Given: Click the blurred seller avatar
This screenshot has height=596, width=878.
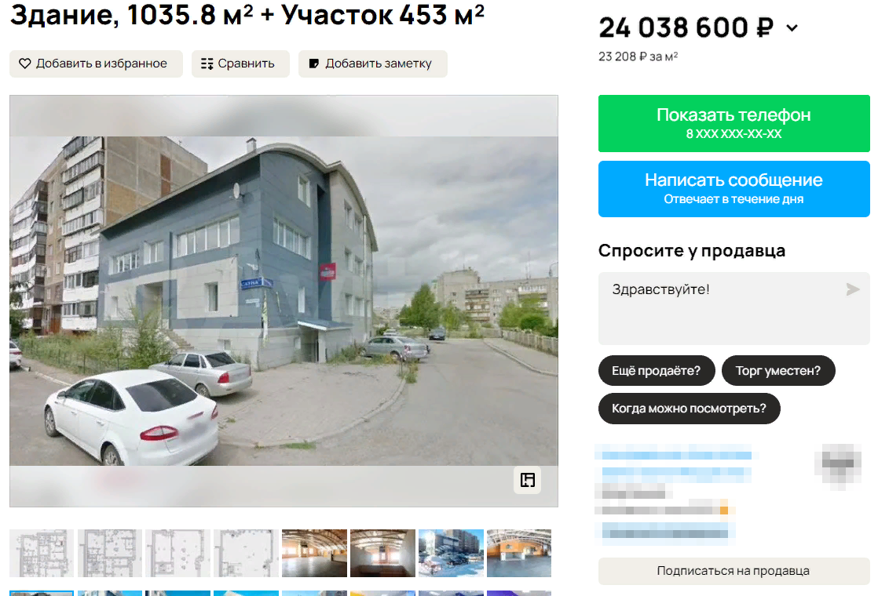Looking at the screenshot, I should click(x=838, y=465).
